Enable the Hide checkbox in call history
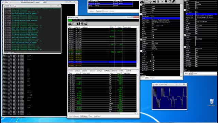218x123 pixels. [120, 71]
